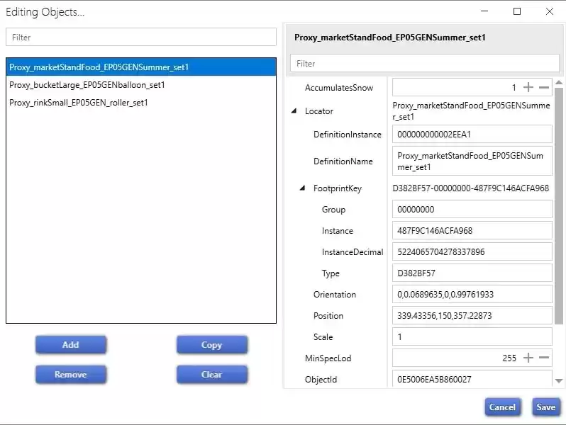Click minus icon for AccumulatesSnow
The image size is (566, 425).
544,88
